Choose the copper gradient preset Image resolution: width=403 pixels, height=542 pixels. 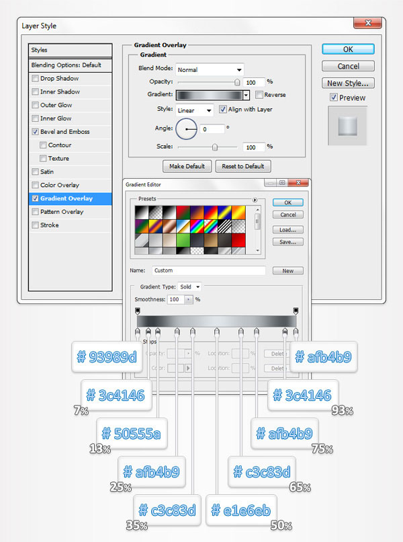coord(169,227)
